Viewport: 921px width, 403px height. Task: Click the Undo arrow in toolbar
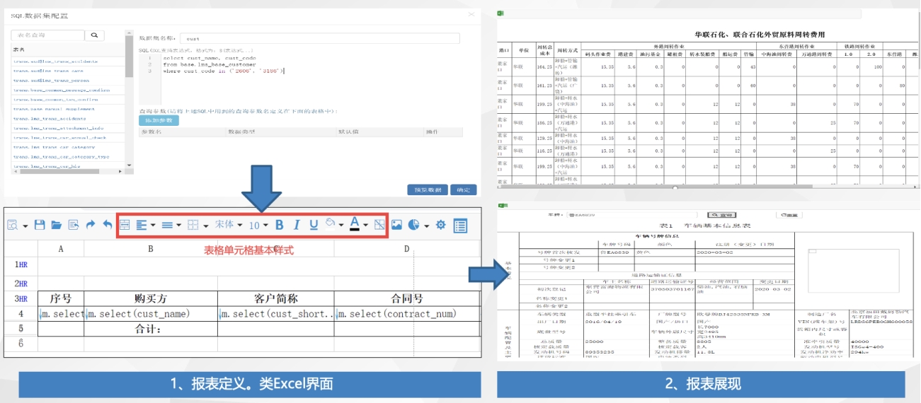click(108, 225)
